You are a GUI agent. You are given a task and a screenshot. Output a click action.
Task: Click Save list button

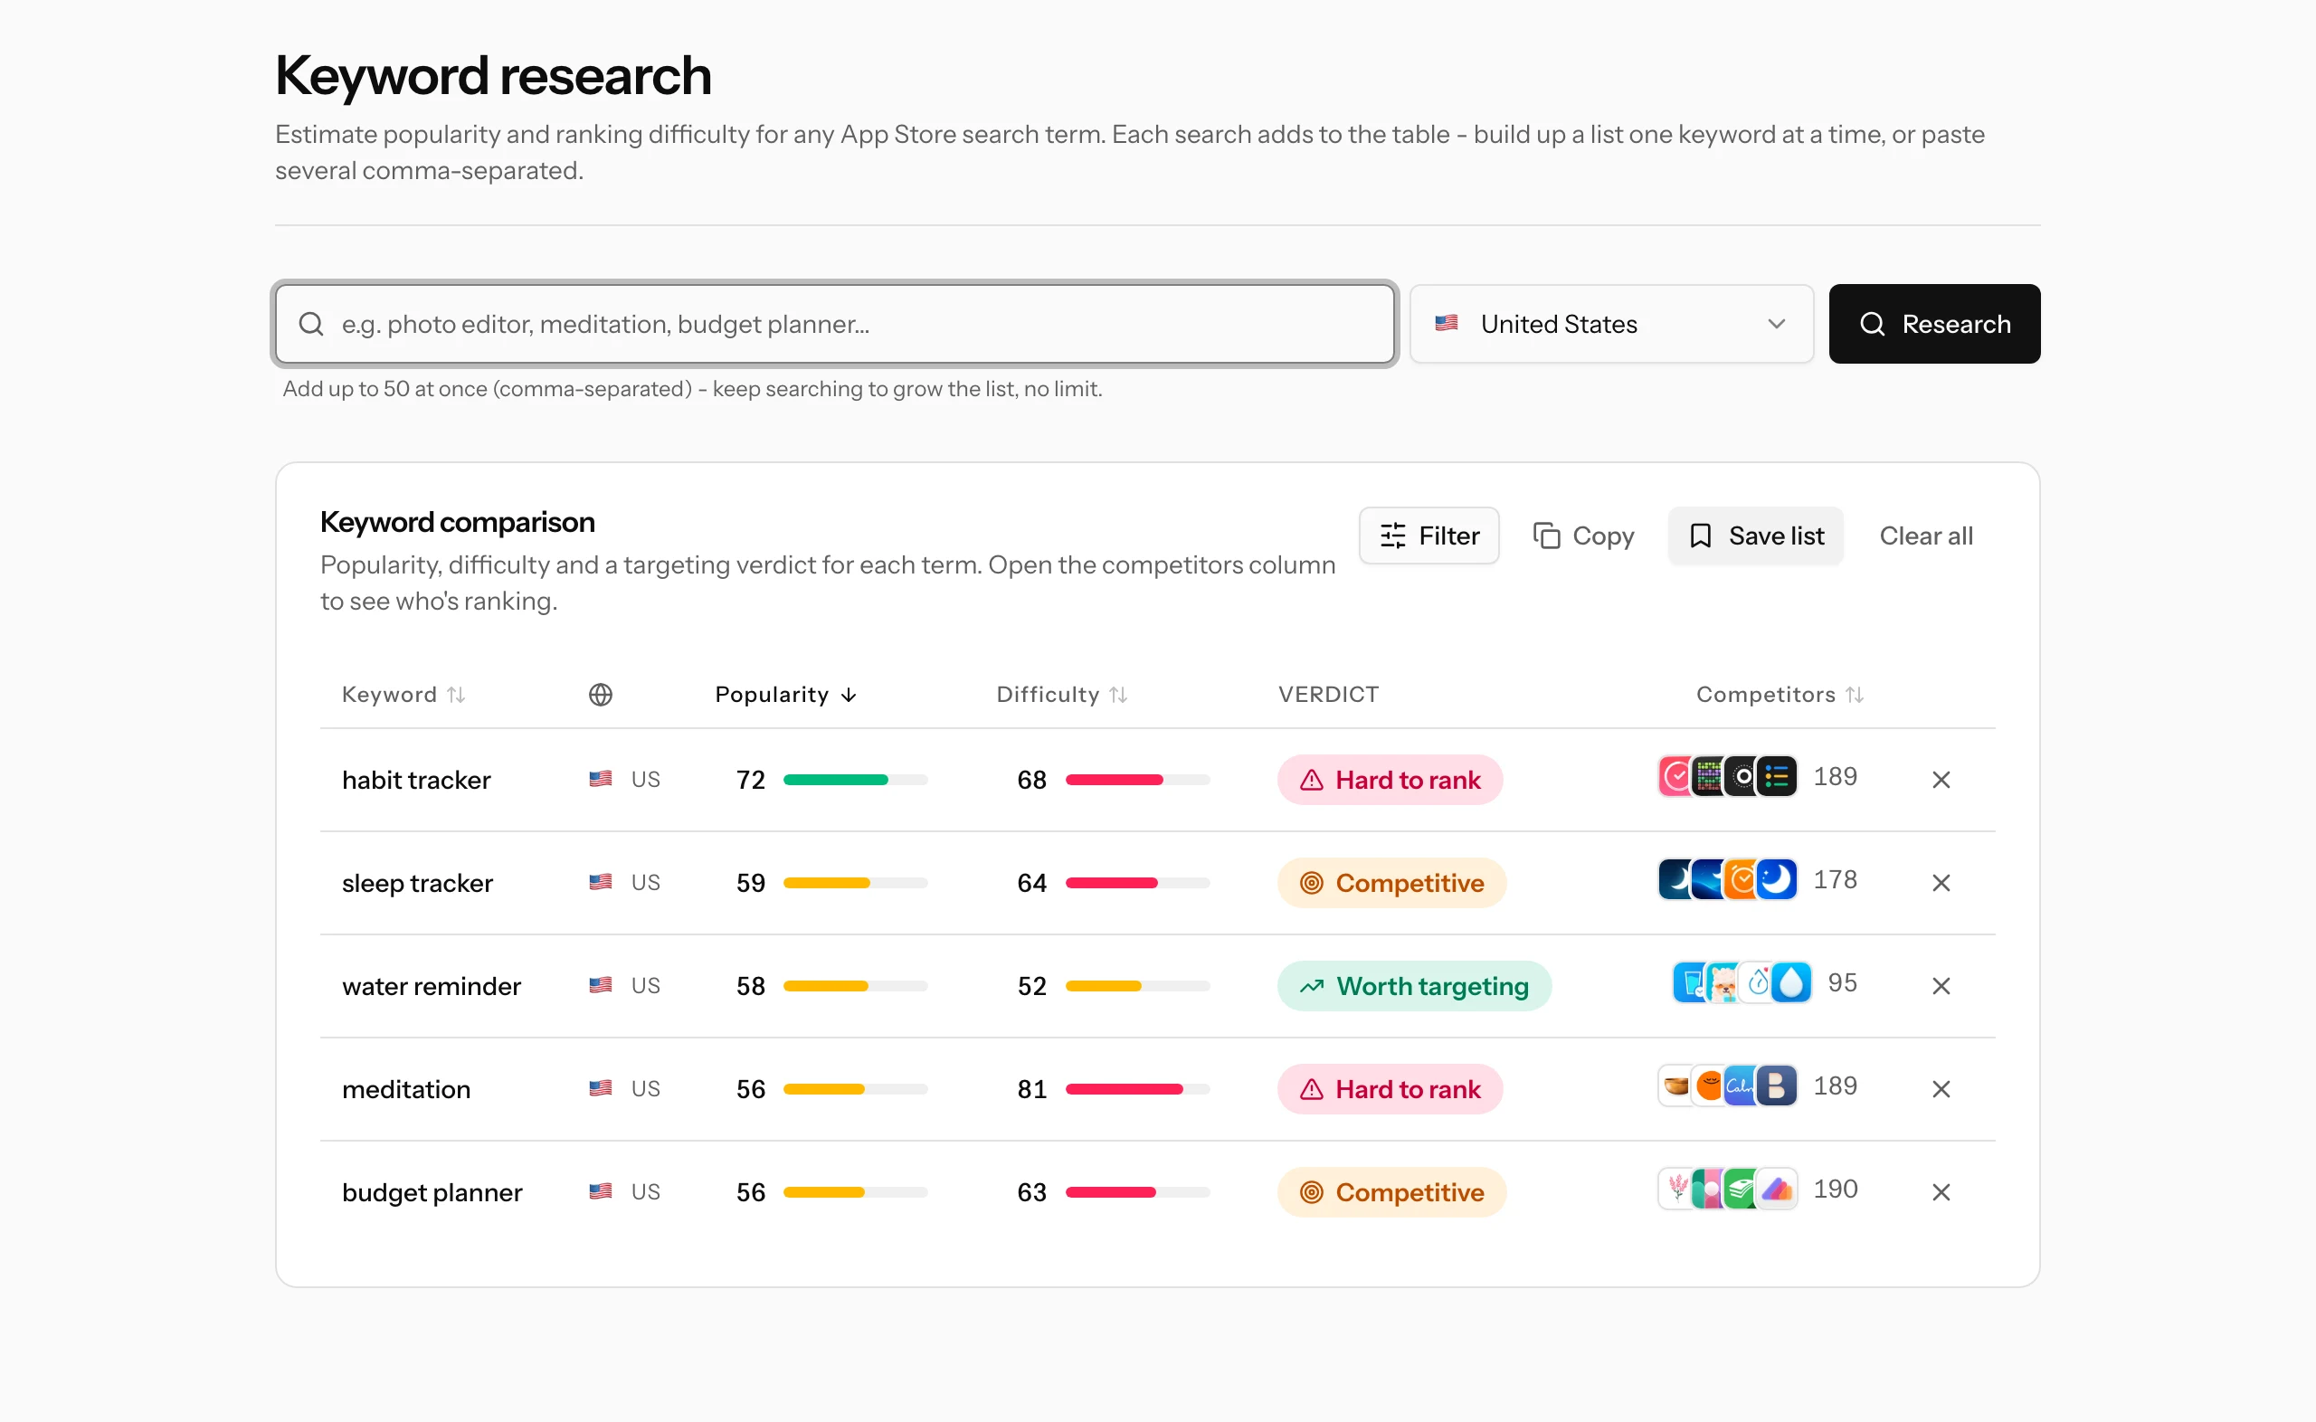click(1756, 536)
